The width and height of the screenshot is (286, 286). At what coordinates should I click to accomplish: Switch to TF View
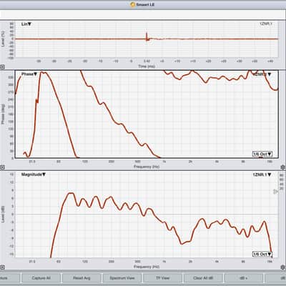(162, 278)
